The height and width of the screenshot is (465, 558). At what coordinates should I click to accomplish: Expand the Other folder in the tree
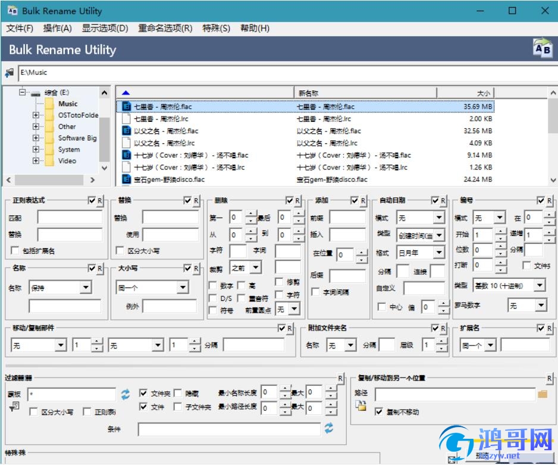[36, 126]
